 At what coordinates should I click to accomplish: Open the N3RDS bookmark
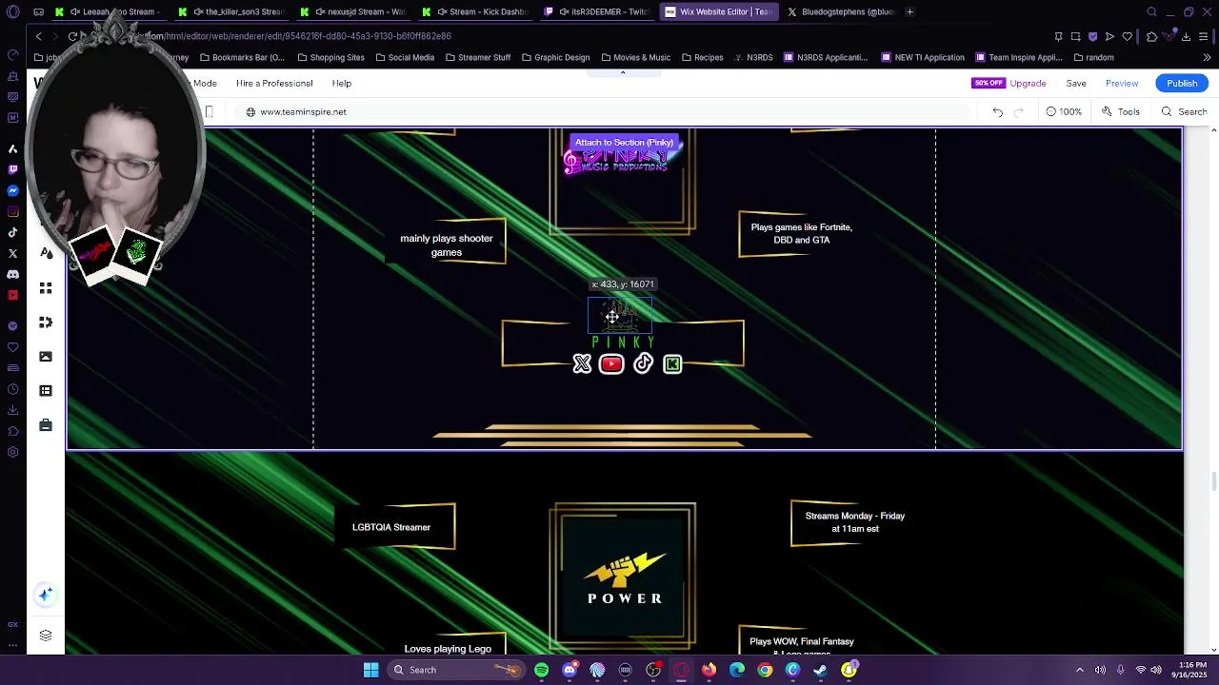tap(752, 57)
